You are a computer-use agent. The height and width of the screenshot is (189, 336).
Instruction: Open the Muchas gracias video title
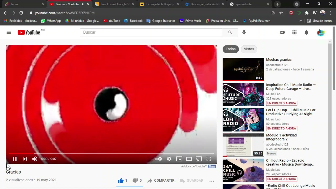(x=279, y=60)
